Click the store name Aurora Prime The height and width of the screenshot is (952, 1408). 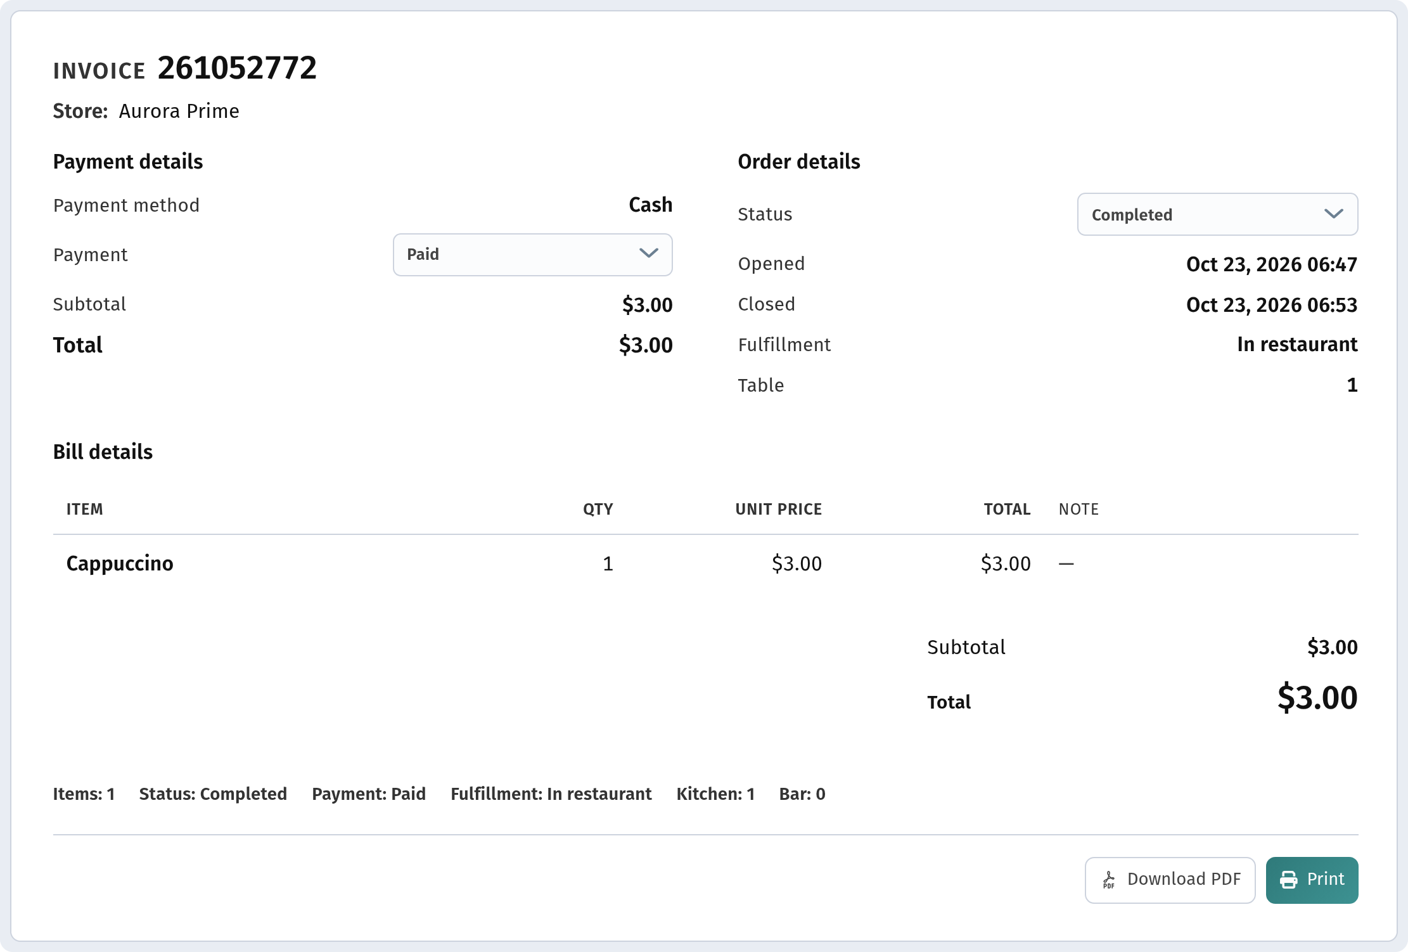pos(179,111)
